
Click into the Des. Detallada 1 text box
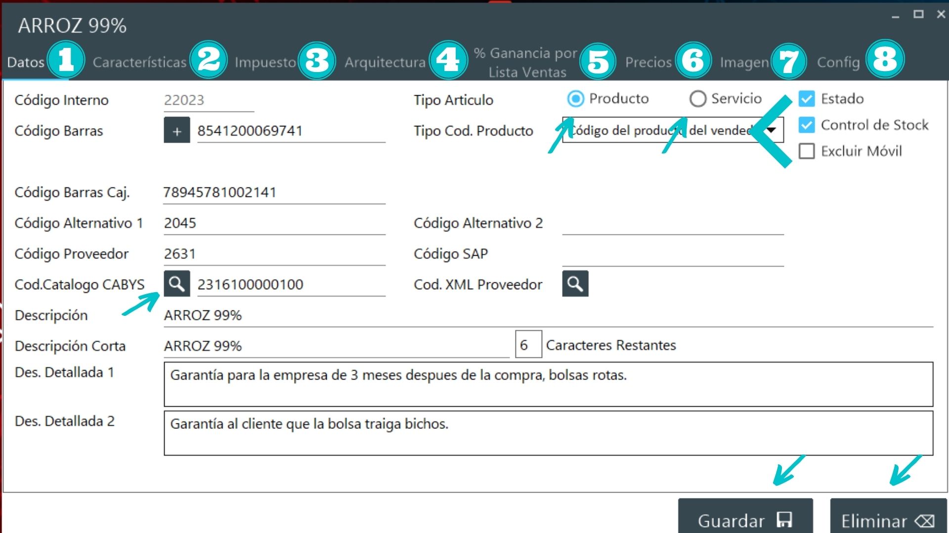click(x=548, y=384)
